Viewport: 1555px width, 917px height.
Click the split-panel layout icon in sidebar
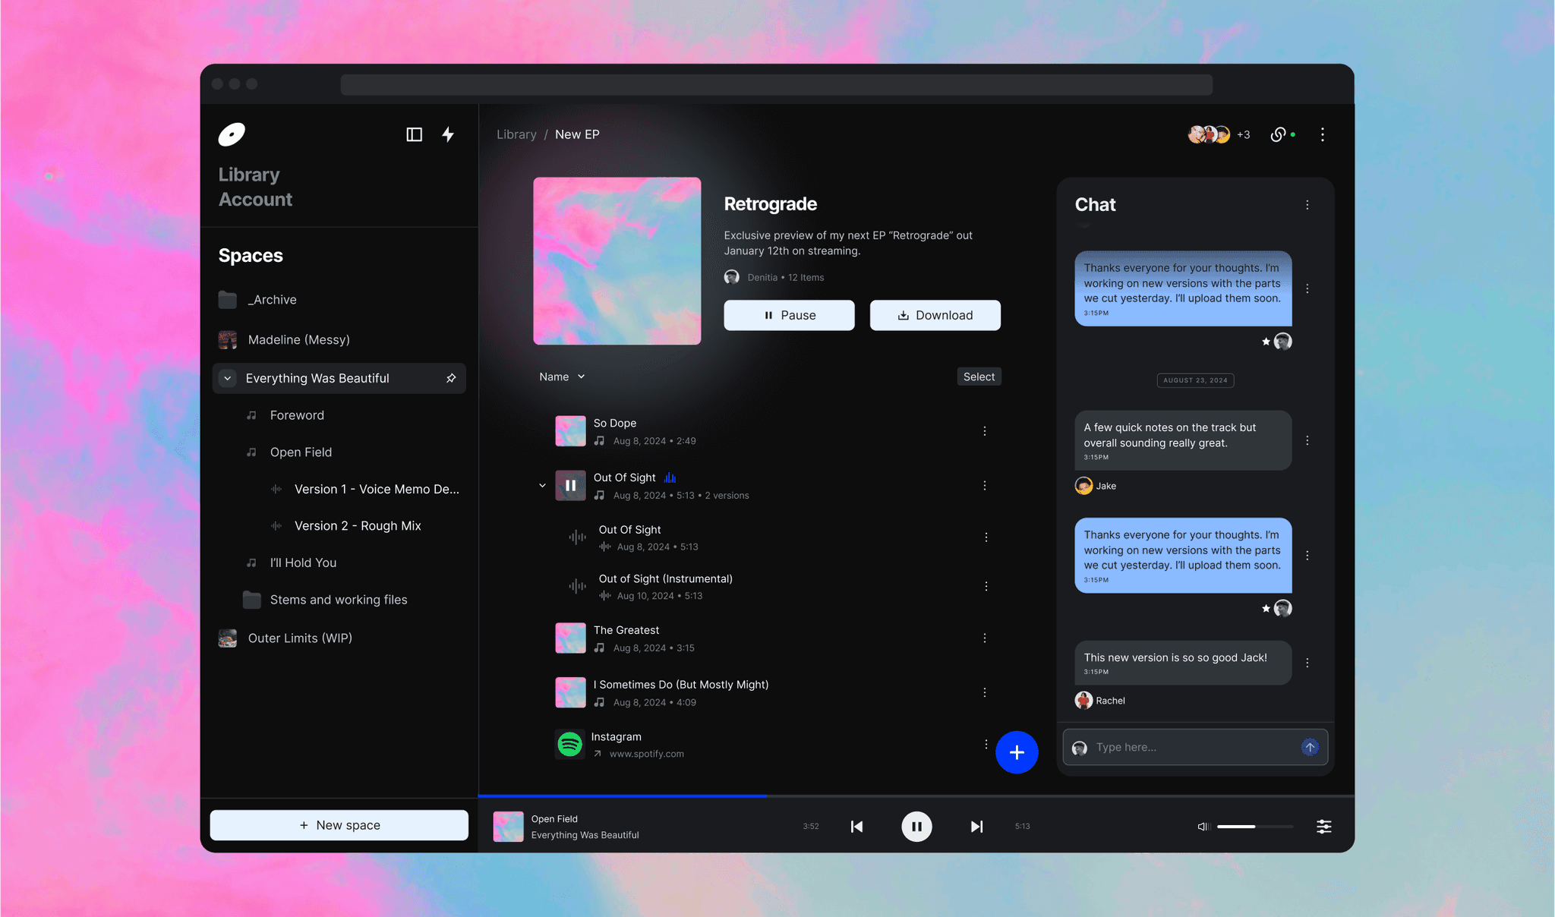tap(415, 134)
